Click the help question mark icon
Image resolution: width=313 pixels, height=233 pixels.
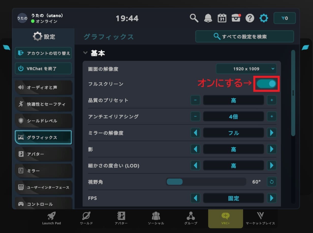point(250,18)
